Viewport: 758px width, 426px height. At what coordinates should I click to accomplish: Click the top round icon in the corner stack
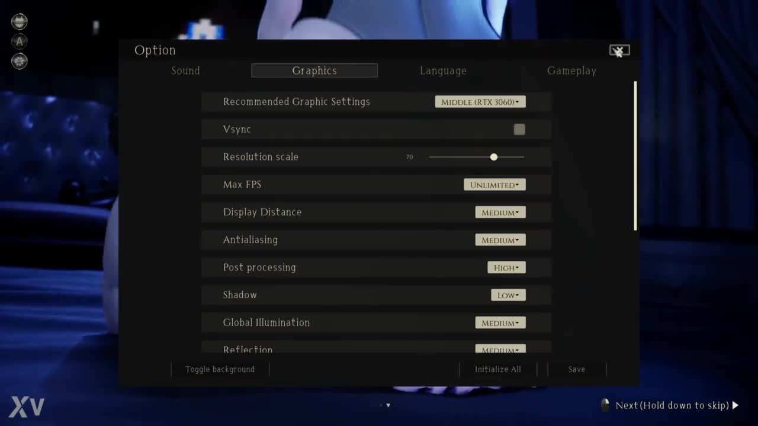20,22
